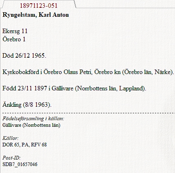Click the Änkling (8/8 1963) marital status line
175x173 pixels.
pyautogui.click(x=27, y=105)
